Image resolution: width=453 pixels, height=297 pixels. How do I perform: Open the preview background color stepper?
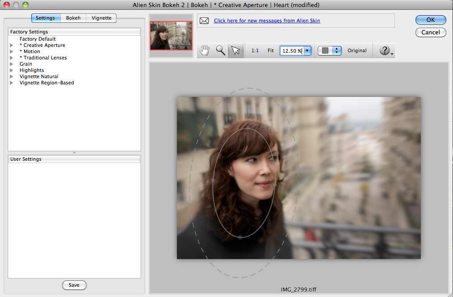337,51
